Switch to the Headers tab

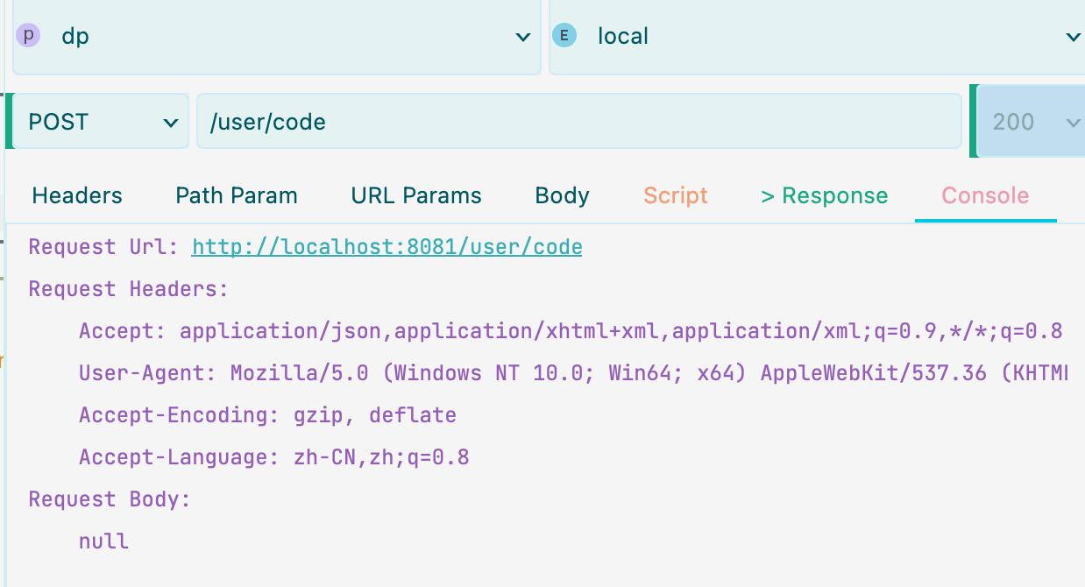click(77, 195)
